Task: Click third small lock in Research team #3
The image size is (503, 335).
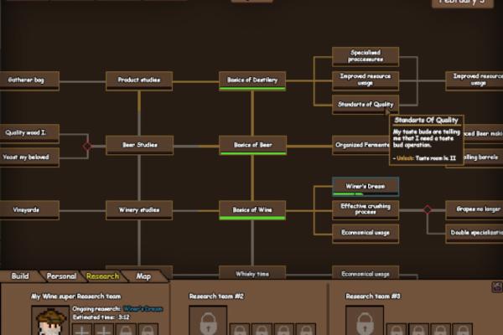Action: (440, 329)
